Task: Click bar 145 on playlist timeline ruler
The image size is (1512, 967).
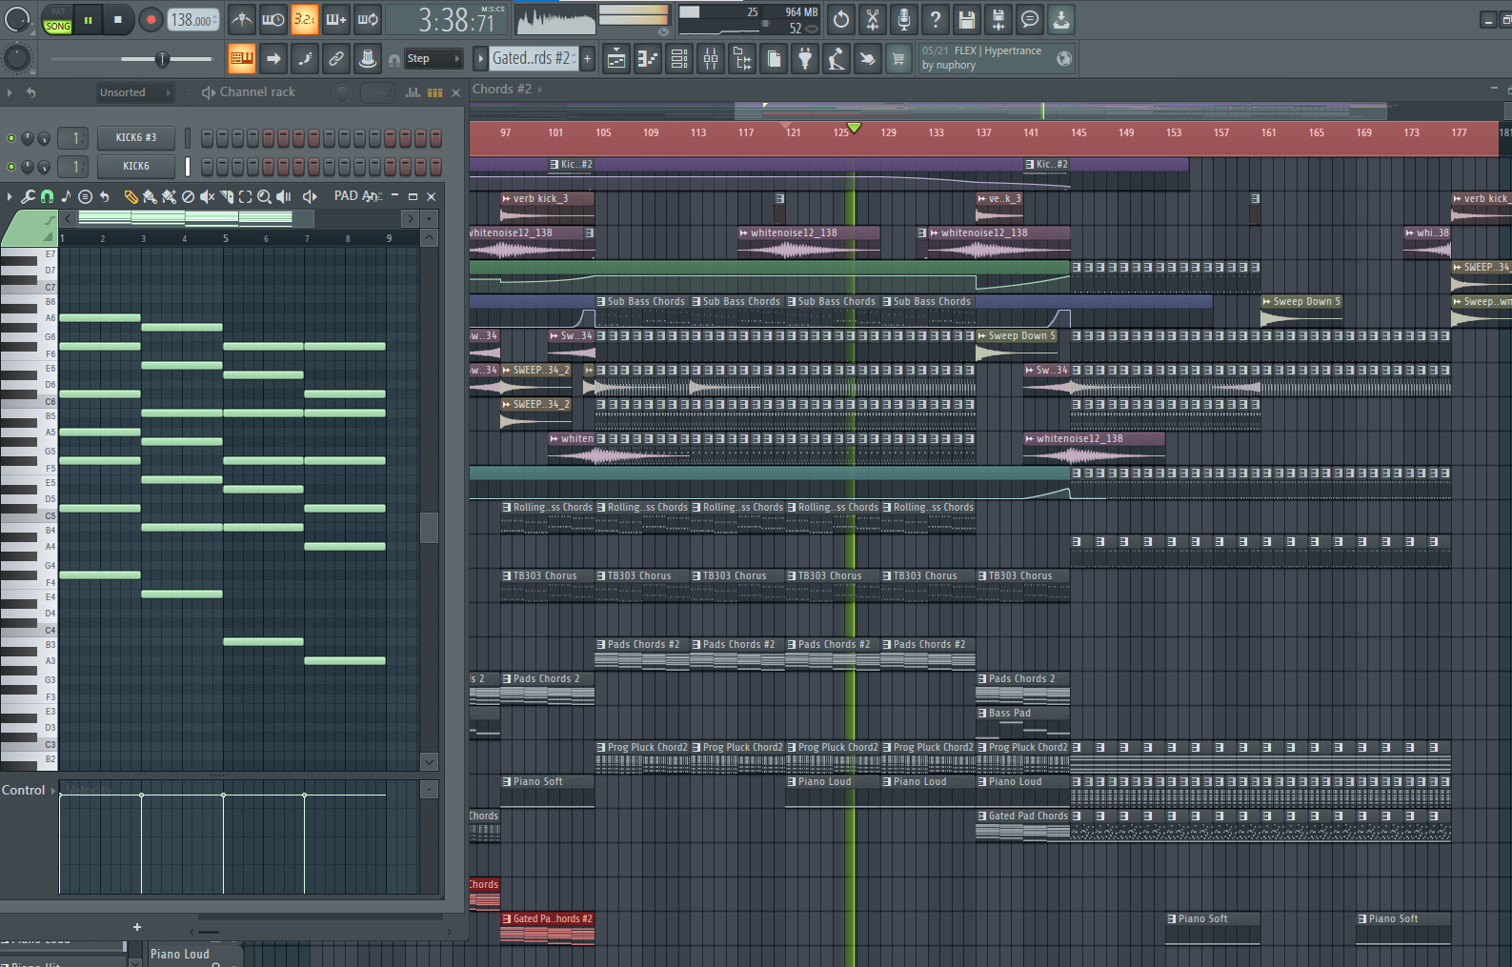Action: (x=1078, y=132)
